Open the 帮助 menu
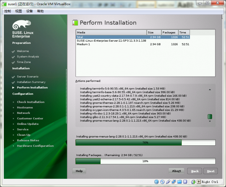The image size is (226, 187). pos(40,11)
